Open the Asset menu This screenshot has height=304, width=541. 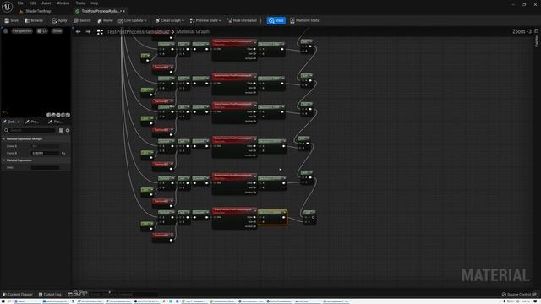coord(46,3)
